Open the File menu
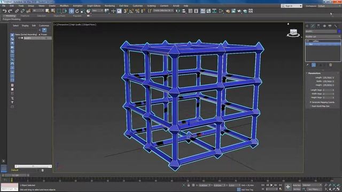 pos(4,6)
